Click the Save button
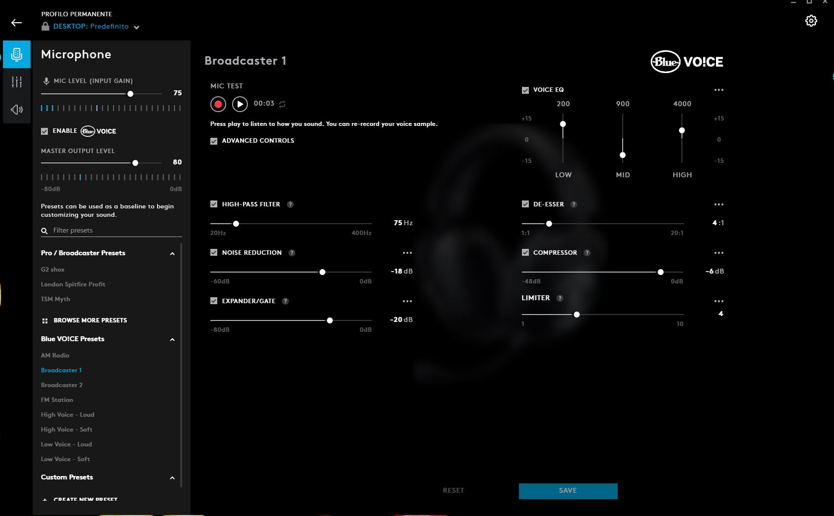Image resolution: width=834 pixels, height=516 pixels. coord(568,491)
